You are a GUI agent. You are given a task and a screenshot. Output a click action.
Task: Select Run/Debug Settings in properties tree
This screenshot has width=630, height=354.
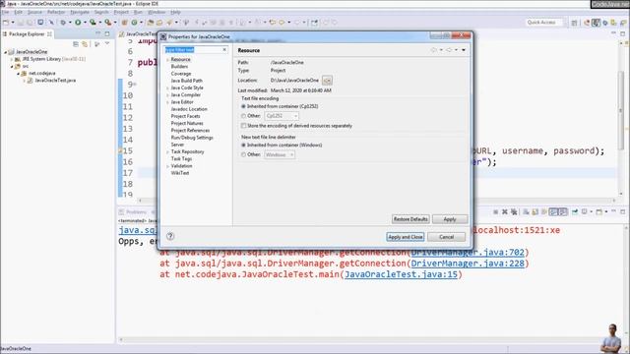(192, 138)
